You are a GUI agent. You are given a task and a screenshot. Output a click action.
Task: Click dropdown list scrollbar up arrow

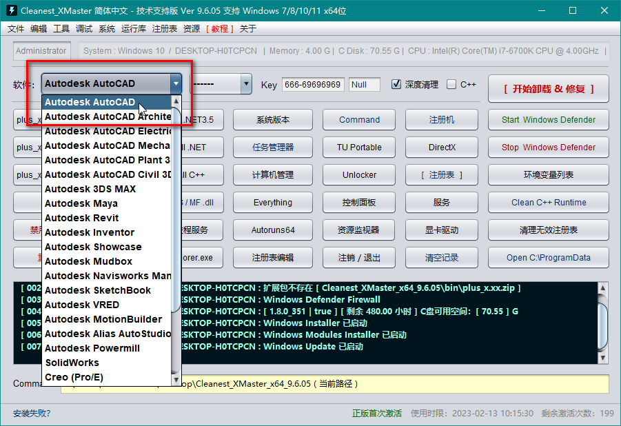coord(176,101)
